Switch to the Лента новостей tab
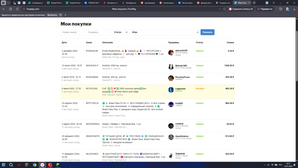The image size is (298, 168). tap(186, 3)
